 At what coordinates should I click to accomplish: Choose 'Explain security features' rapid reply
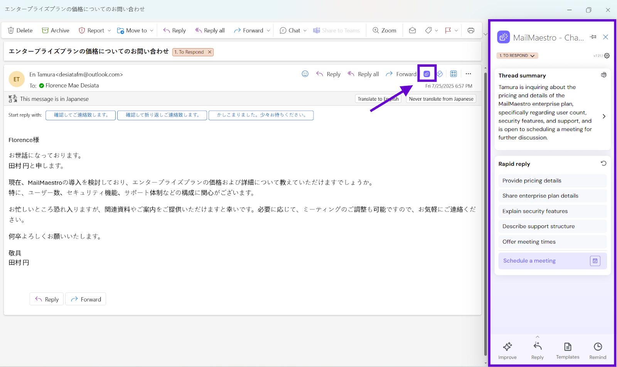(552, 211)
